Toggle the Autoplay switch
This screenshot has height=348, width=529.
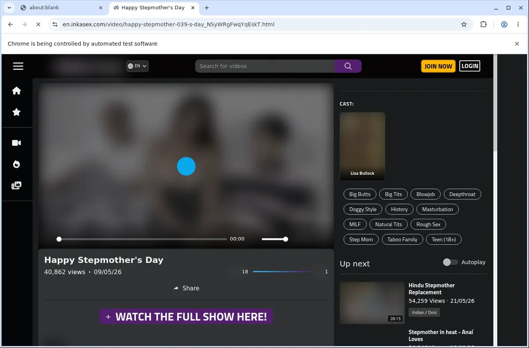(450, 262)
